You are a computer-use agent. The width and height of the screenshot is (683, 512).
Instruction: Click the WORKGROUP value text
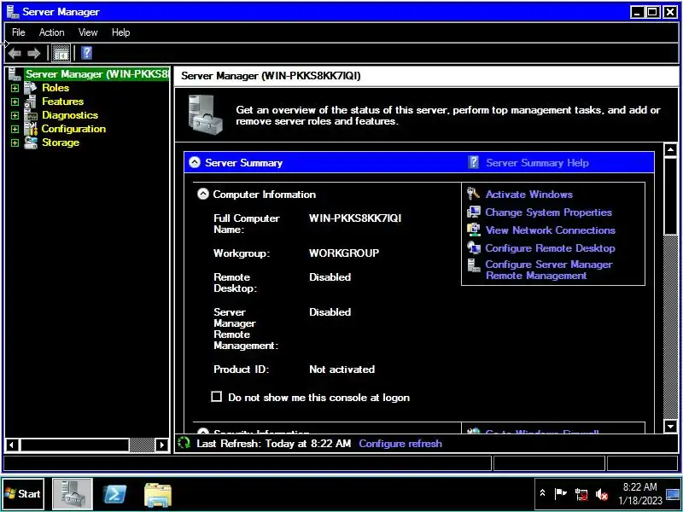pyautogui.click(x=344, y=253)
